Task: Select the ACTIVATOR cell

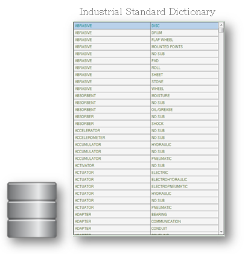Action: coord(112,165)
